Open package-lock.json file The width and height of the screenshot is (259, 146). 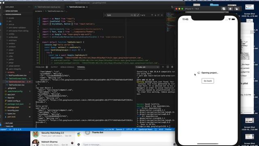tap(15, 104)
